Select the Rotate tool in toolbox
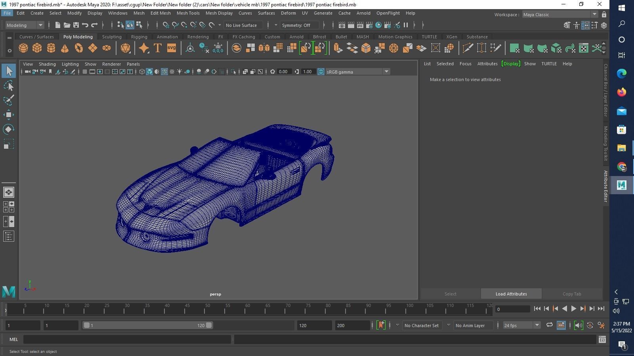Screen dimensions: 634x356 click(x=9, y=129)
